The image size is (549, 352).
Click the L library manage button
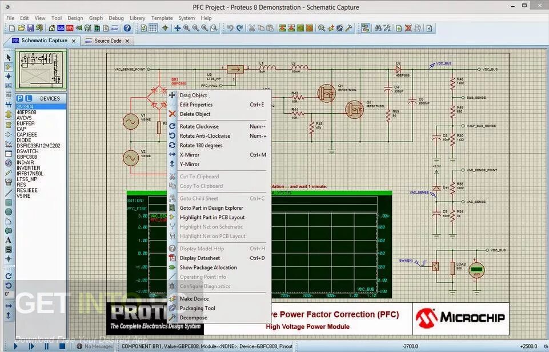[29, 98]
